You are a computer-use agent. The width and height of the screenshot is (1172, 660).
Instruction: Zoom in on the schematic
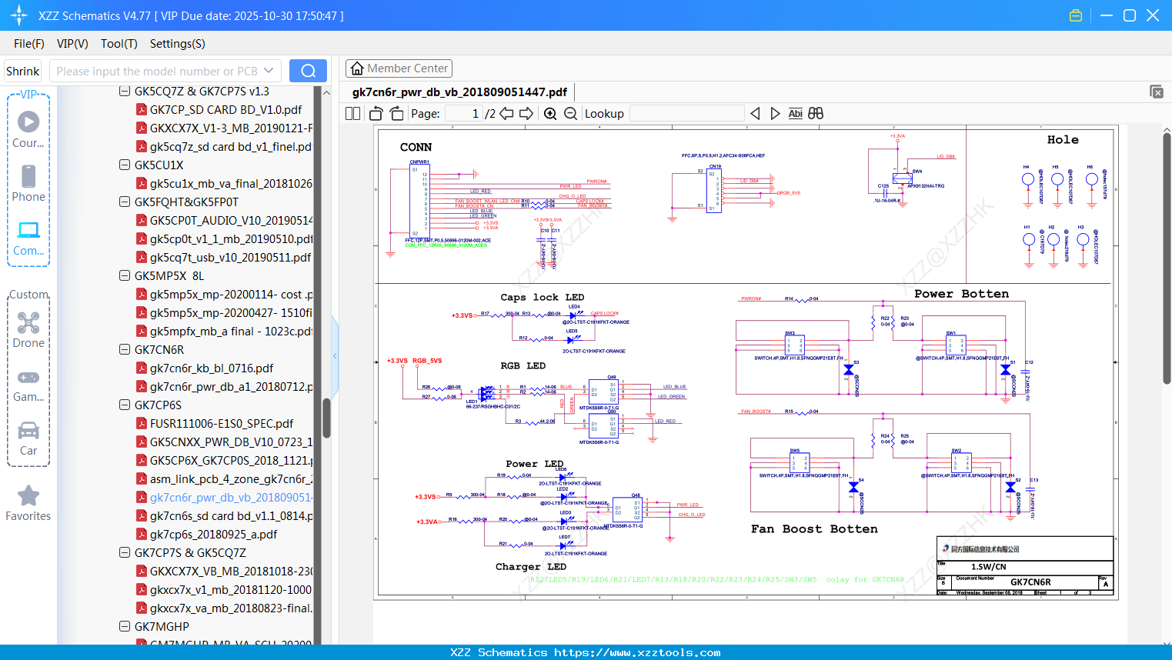click(550, 114)
